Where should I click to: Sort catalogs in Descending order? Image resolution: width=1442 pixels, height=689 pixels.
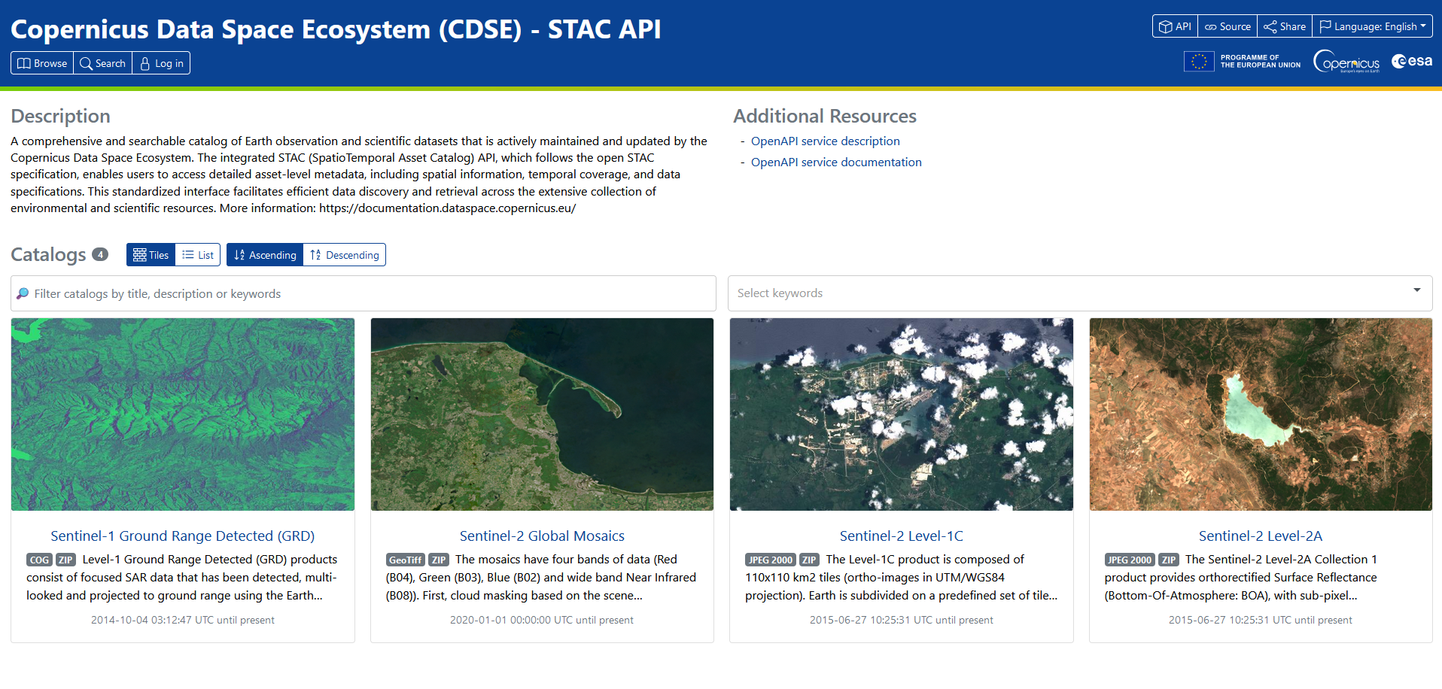pos(345,255)
